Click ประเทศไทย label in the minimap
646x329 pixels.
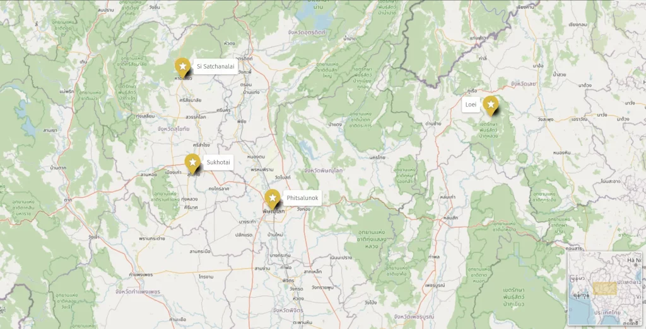tap(608, 313)
